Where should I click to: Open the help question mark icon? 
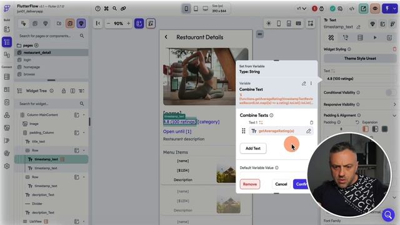(x=97, y=8)
